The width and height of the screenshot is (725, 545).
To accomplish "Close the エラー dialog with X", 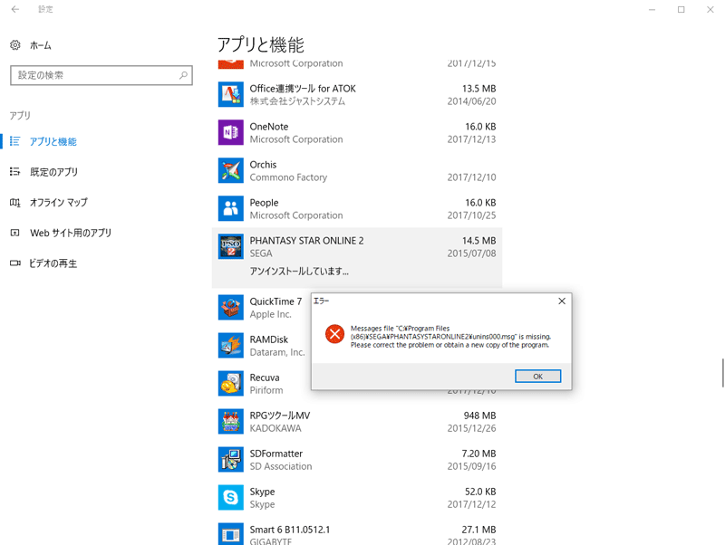I will [x=562, y=301].
